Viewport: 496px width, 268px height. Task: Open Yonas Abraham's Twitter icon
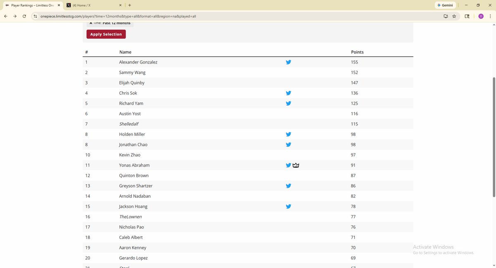coord(289,165)
